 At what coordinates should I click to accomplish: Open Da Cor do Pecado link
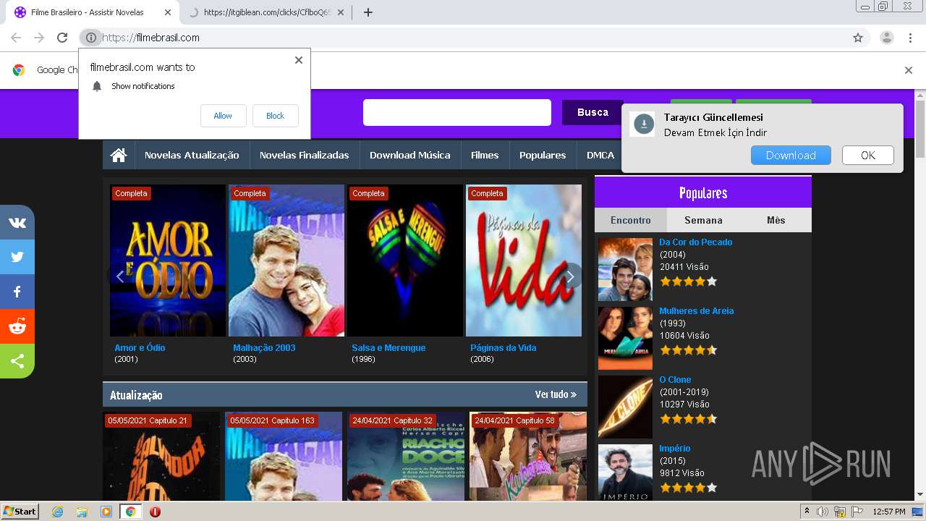coord(696,242)
